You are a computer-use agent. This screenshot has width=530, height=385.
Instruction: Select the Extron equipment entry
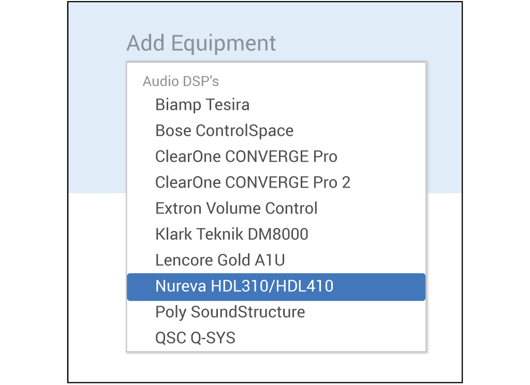coord(236,208)
